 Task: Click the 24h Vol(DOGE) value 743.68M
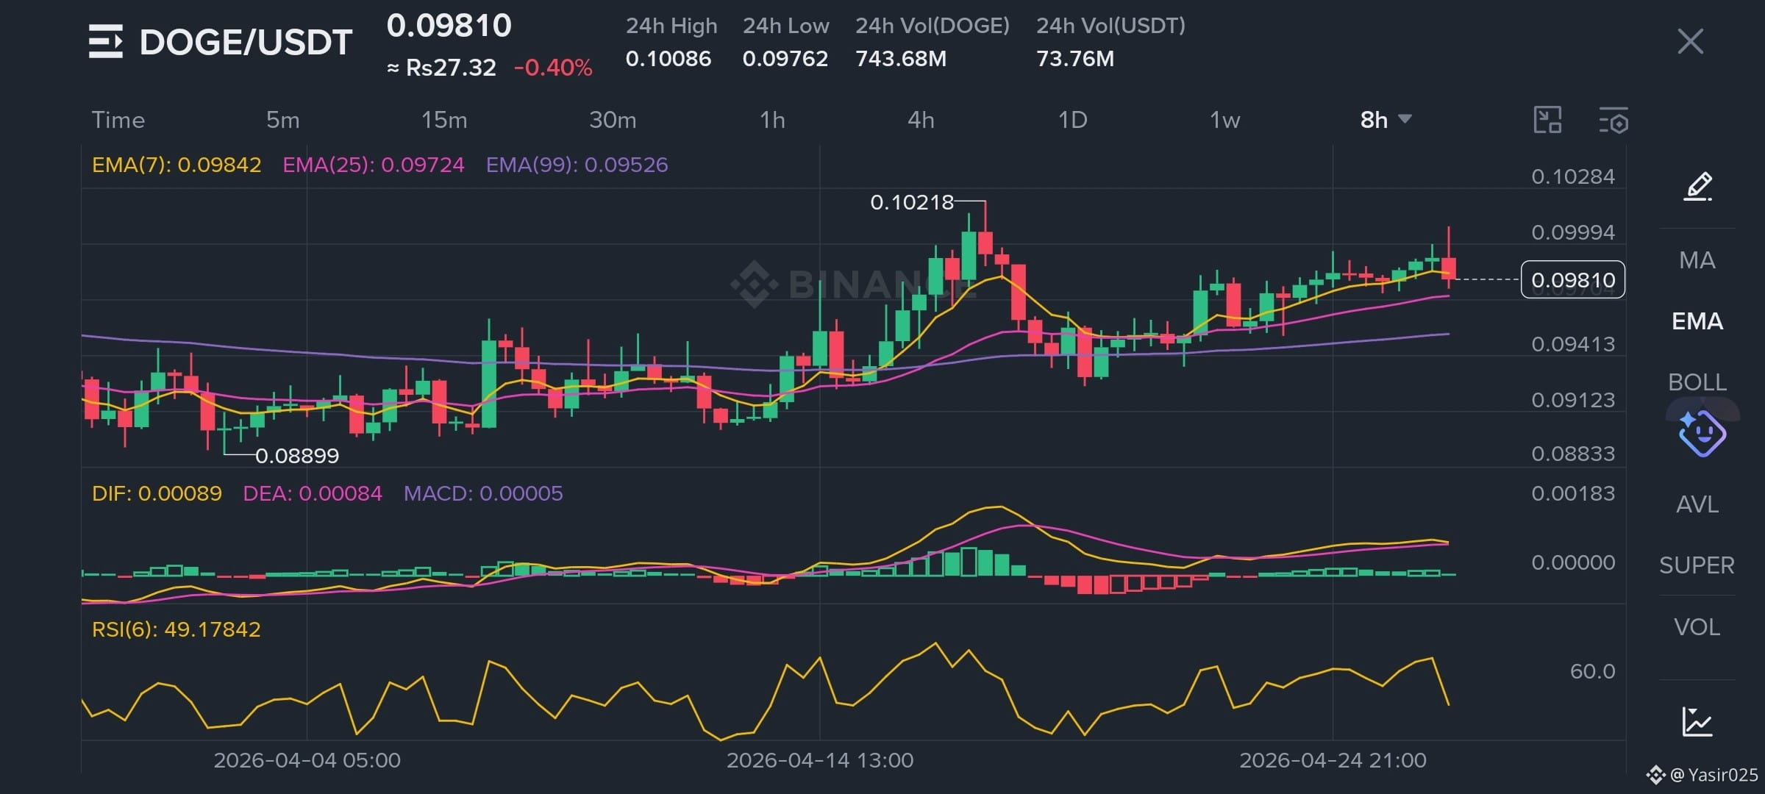tap(901, 59)
